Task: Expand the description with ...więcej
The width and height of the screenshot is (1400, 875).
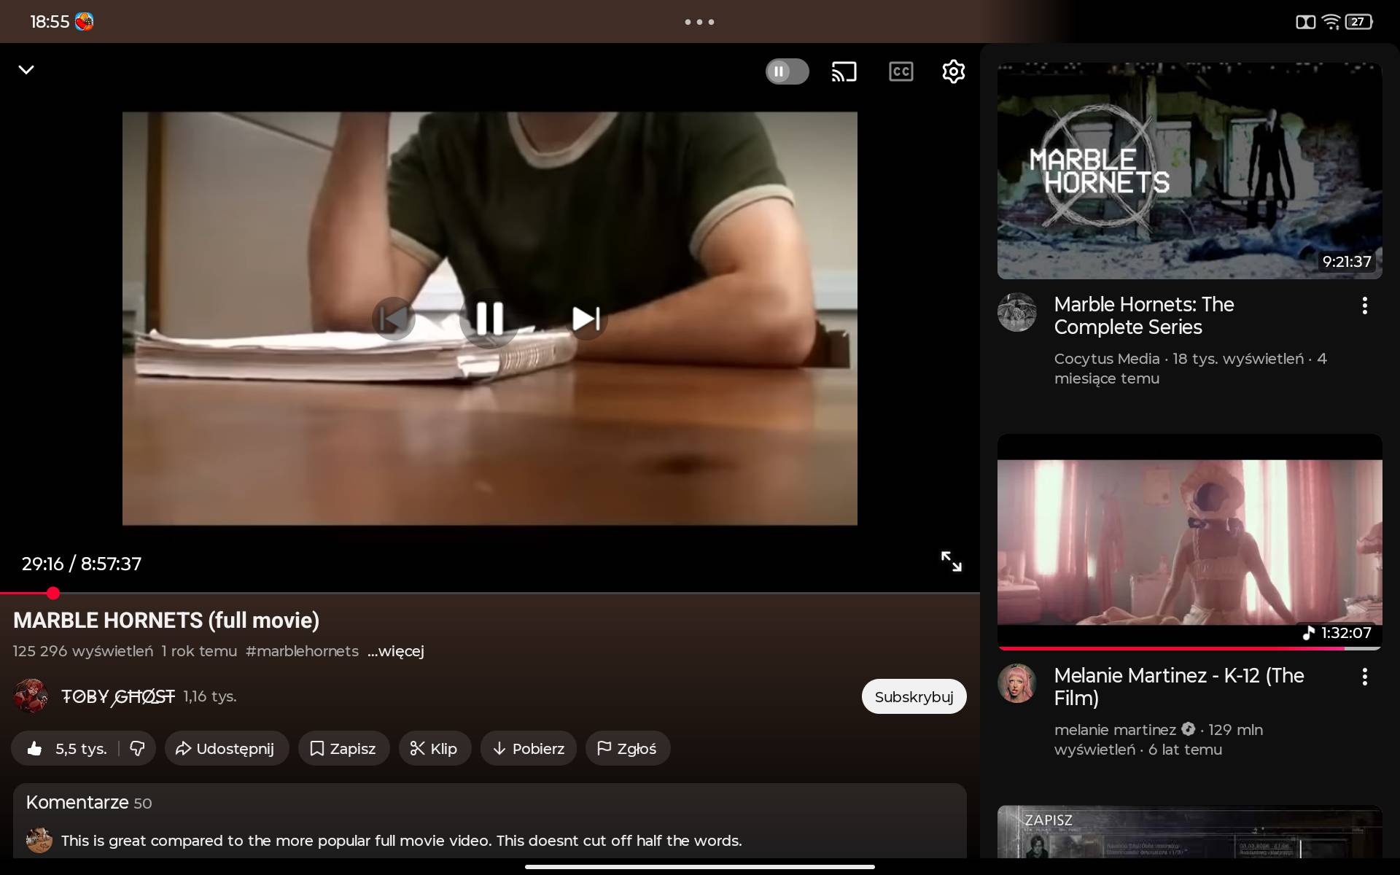Action: (x=396, y=651)
